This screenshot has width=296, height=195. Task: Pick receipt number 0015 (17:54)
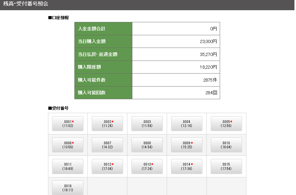(226, 166)
